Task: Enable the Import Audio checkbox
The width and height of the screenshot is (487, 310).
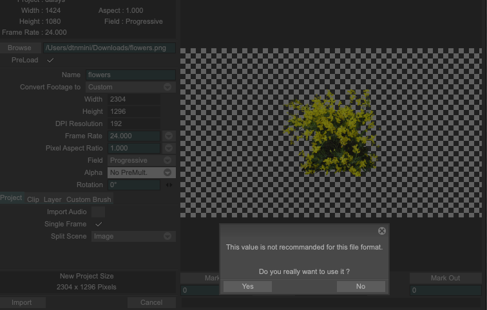Action: (x=98, y=212)
